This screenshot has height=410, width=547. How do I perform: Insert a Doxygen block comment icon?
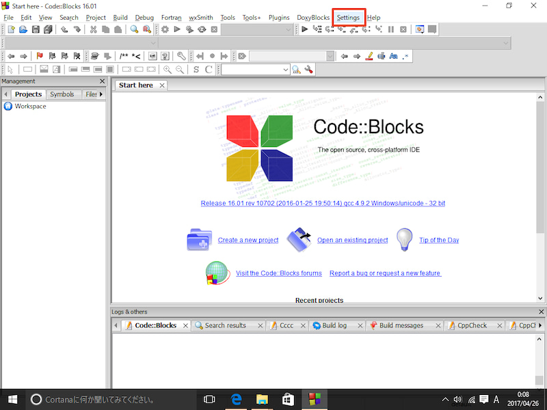click(x=124, y=56)
